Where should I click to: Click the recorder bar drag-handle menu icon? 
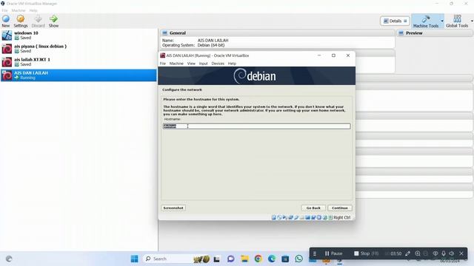(x=315, y=253)
